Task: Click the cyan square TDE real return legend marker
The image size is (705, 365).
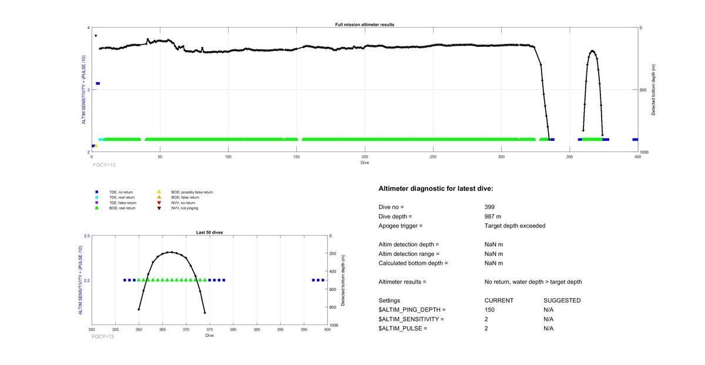Action: (x=97, y=197)
